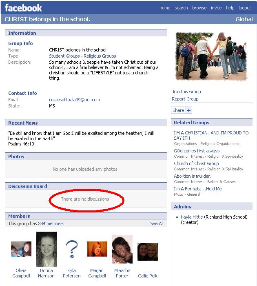Click the Psalms 46:10 text
The width and height of the screenshot is (257, 286).
21,144
